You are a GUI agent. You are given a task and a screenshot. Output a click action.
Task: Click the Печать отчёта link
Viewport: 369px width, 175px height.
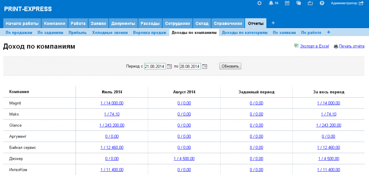click(x=351, y=46)
